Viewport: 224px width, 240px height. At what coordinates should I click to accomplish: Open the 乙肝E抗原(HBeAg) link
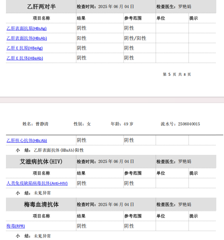24,48
